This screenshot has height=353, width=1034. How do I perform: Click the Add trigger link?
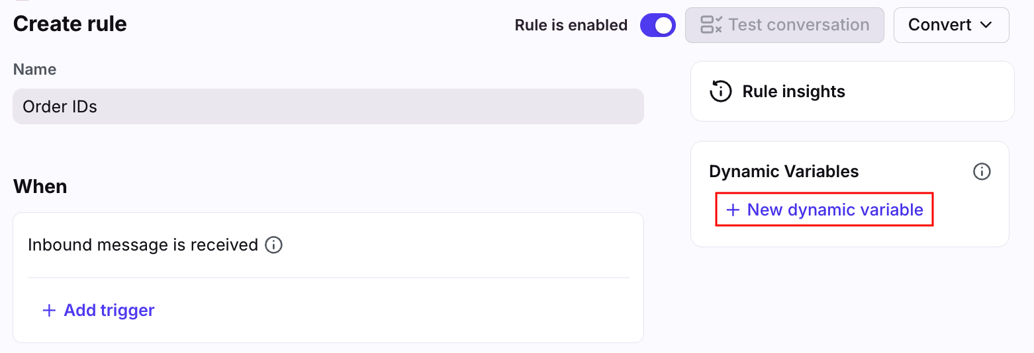point(109,310)
